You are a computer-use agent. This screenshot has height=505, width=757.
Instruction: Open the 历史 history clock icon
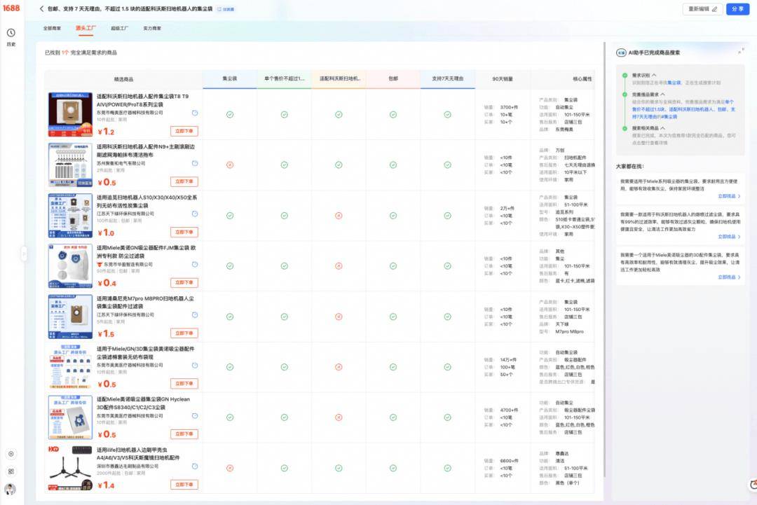pos(11,33)
